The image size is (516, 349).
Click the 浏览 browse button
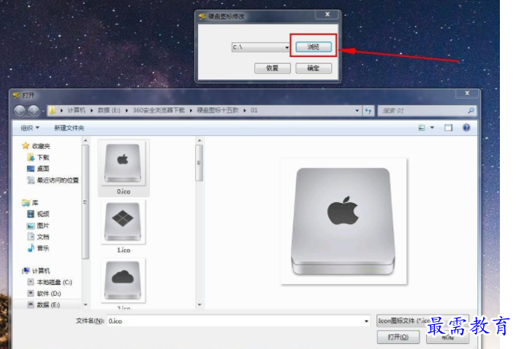313,47
